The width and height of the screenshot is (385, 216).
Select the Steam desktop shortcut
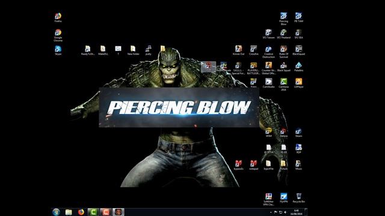298,132
